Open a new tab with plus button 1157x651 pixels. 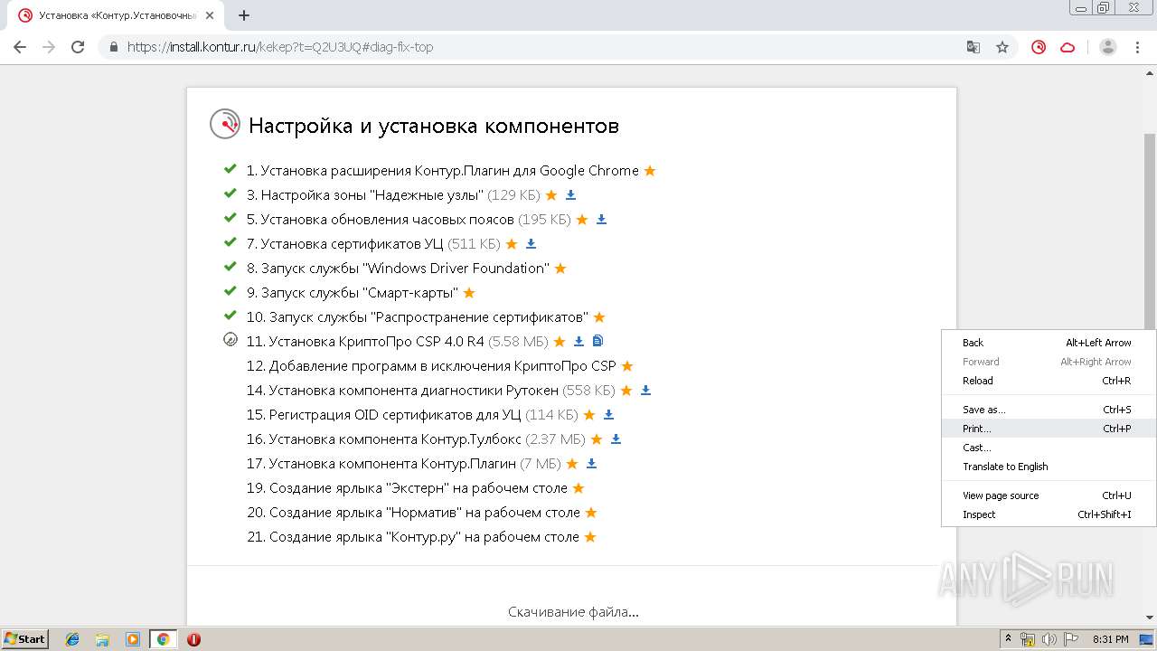244,15
